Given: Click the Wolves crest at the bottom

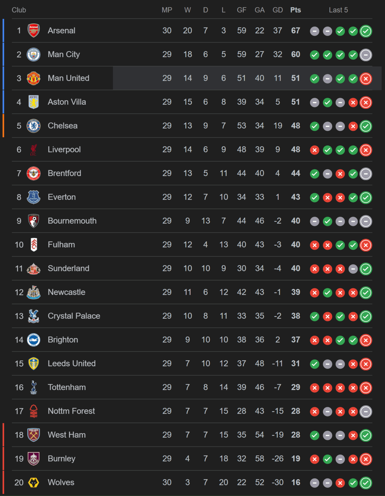Looking at the screenshot, I should point(34,482).
